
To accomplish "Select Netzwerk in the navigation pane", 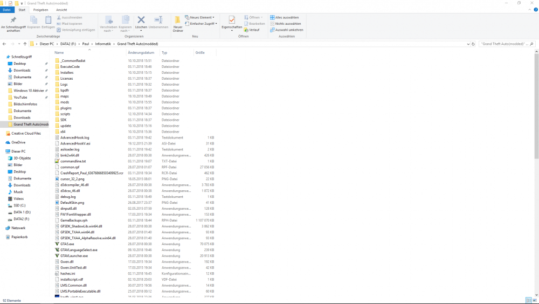I will pos(18,228).
